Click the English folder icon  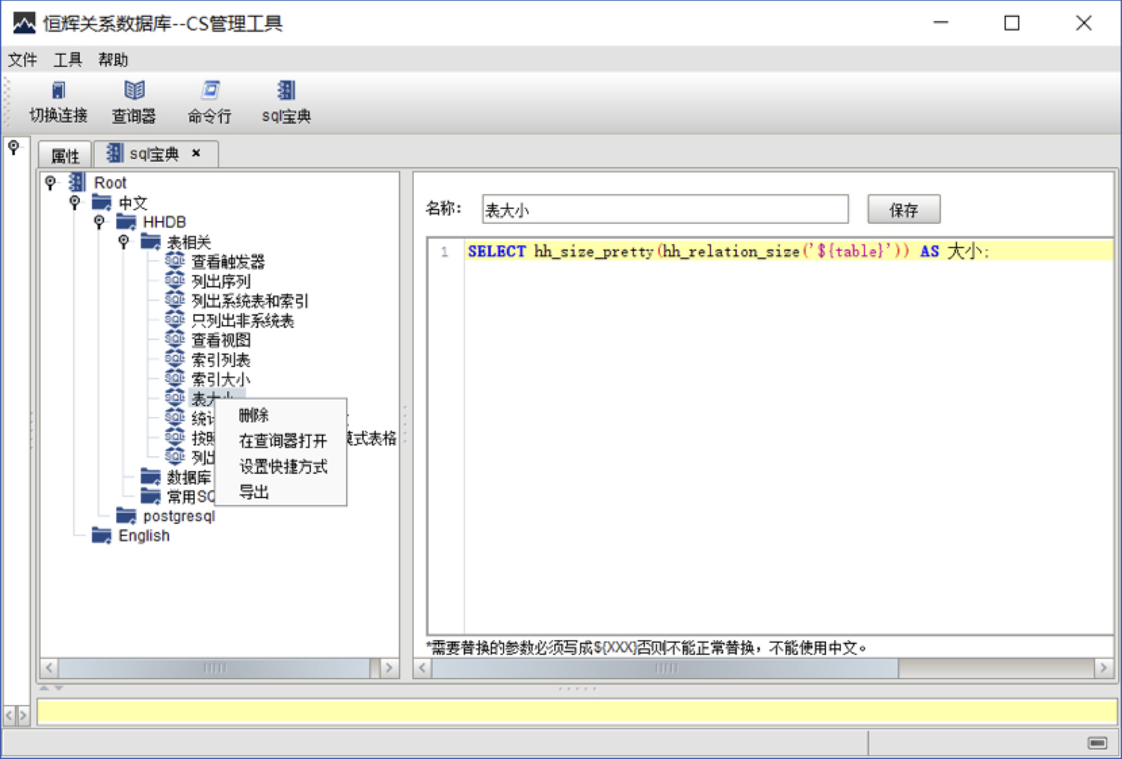pyautogui.click(x=102, y=536)
